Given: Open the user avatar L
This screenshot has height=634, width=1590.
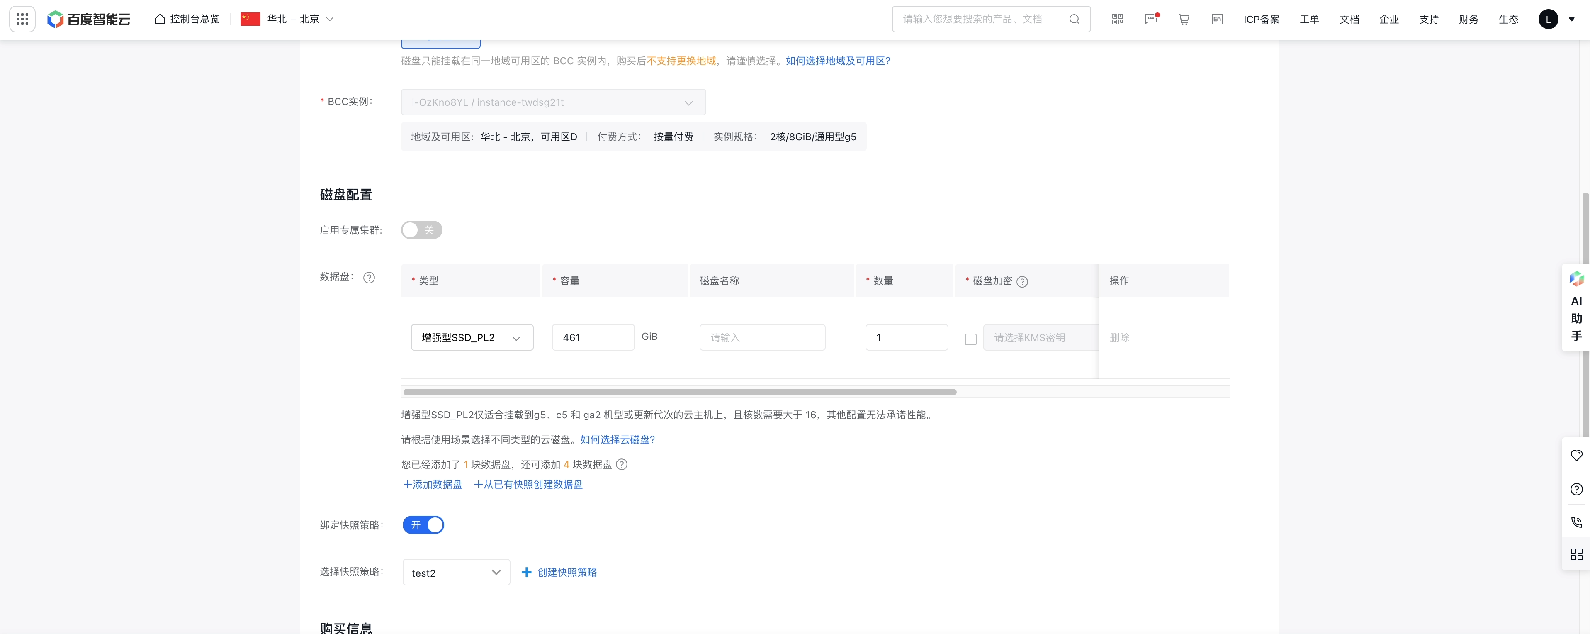Looking at the screenshot, I should 1548,19.
